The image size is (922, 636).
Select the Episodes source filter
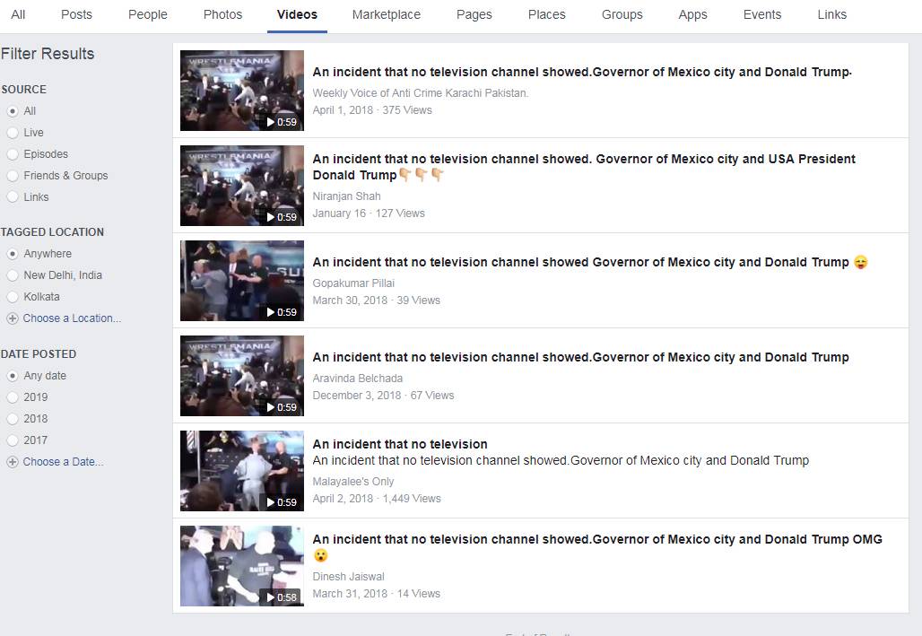point(13,154)
